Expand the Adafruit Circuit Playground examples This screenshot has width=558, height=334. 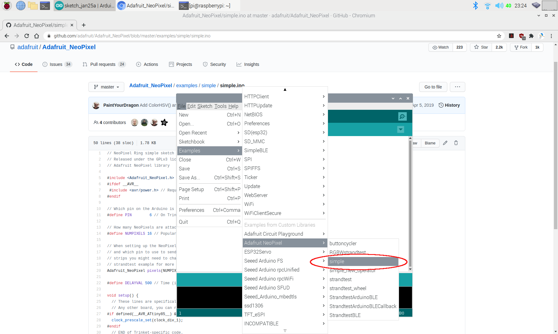[x=285, y=234]
